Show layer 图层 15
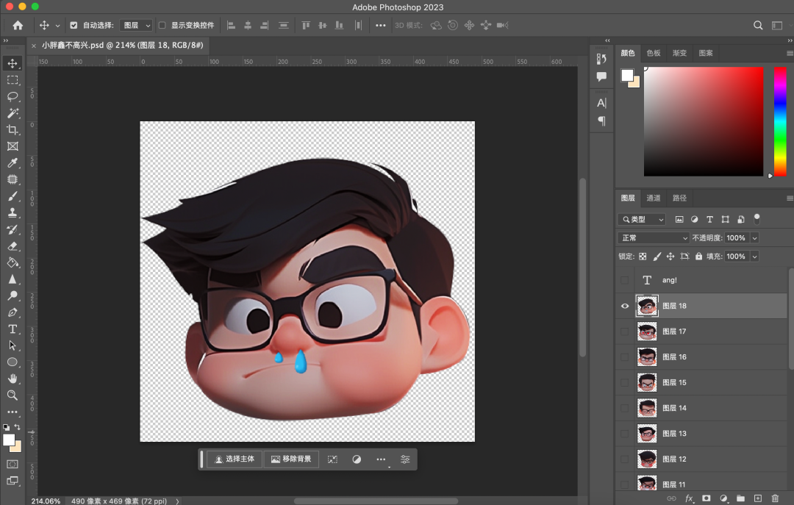 click(625, 382)
